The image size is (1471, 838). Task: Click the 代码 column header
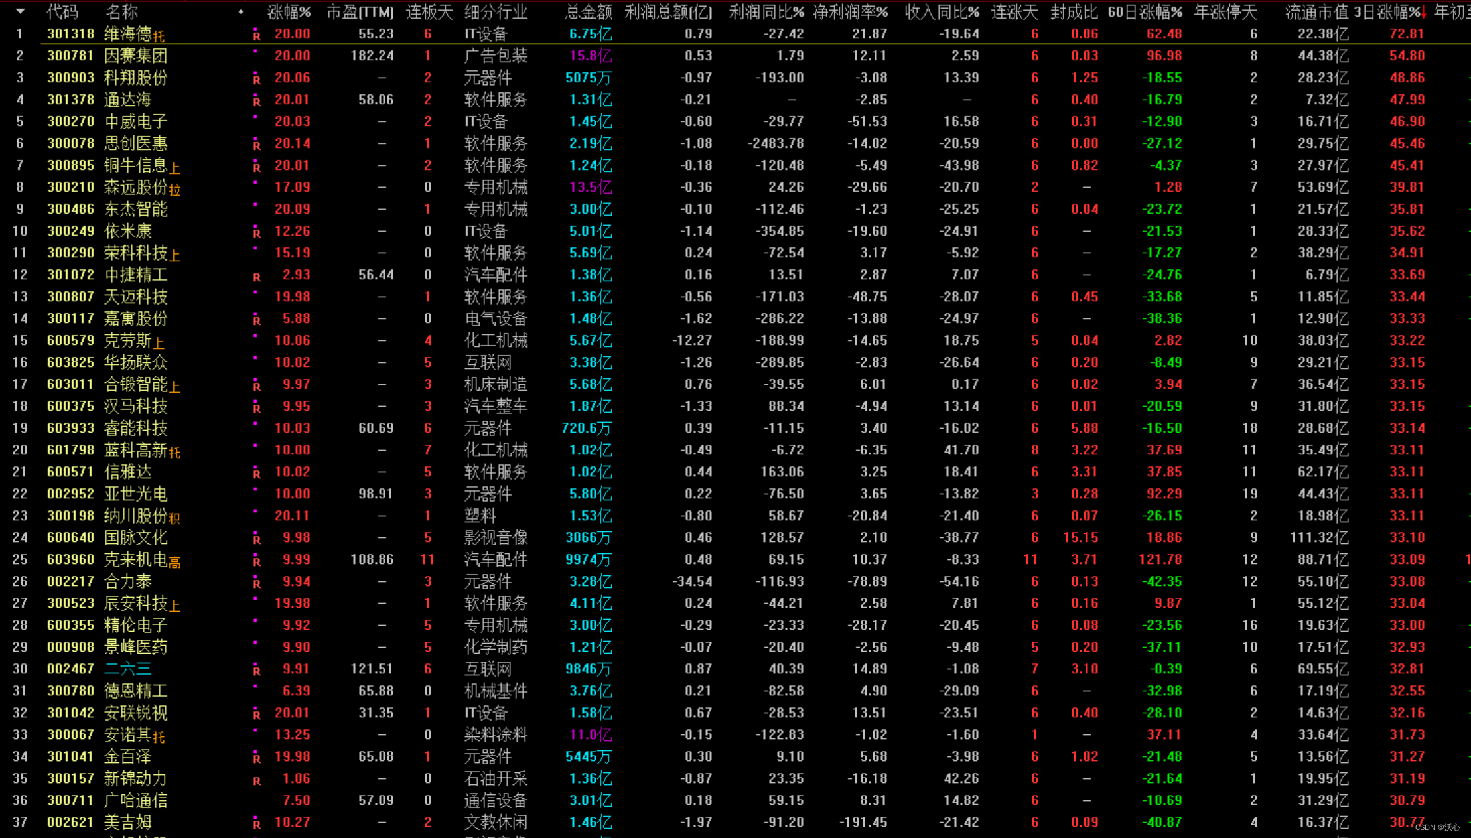[62, 12]
